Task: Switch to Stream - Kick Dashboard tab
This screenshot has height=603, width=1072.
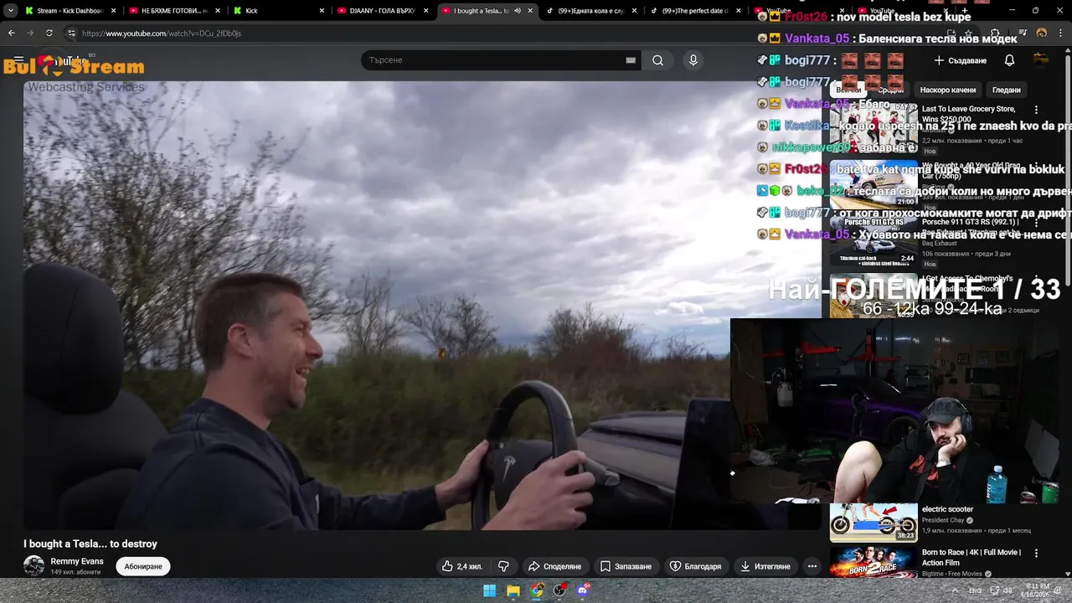Action: coord(70,11)
